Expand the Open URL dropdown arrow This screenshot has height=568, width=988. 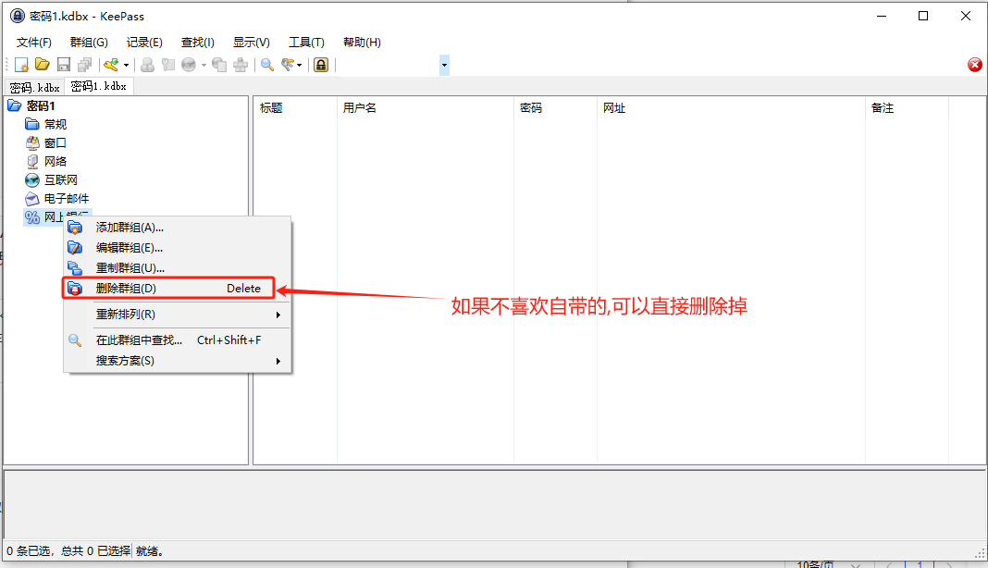point(204,65)
